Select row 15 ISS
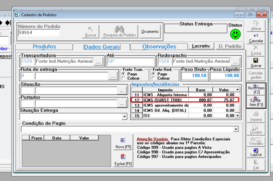Image resolution: width=273 pixels, height=181 pixels. (183, 115)
